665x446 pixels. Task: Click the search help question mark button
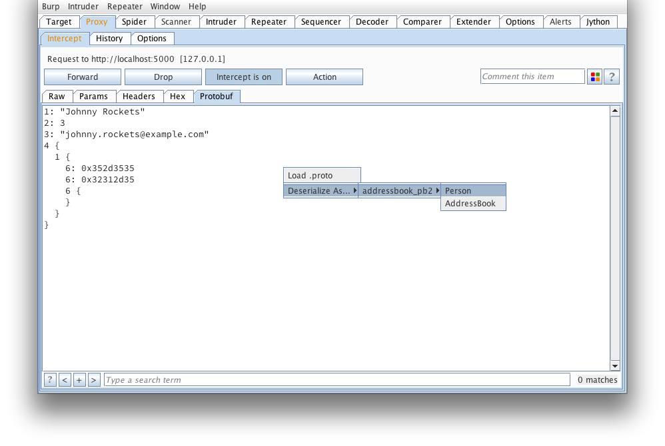[x=50, y=379]
